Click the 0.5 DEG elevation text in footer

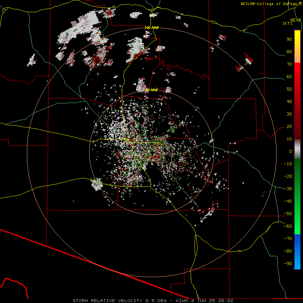[156, 301]
